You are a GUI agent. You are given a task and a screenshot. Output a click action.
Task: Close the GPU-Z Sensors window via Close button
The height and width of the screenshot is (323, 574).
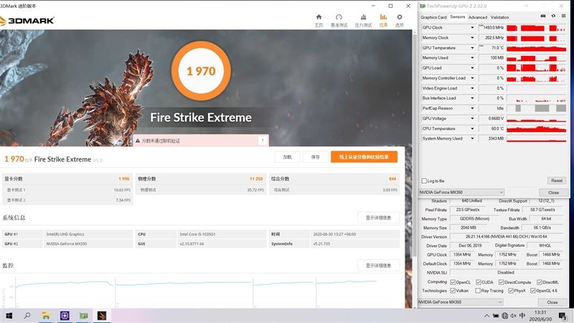[553, 192]
